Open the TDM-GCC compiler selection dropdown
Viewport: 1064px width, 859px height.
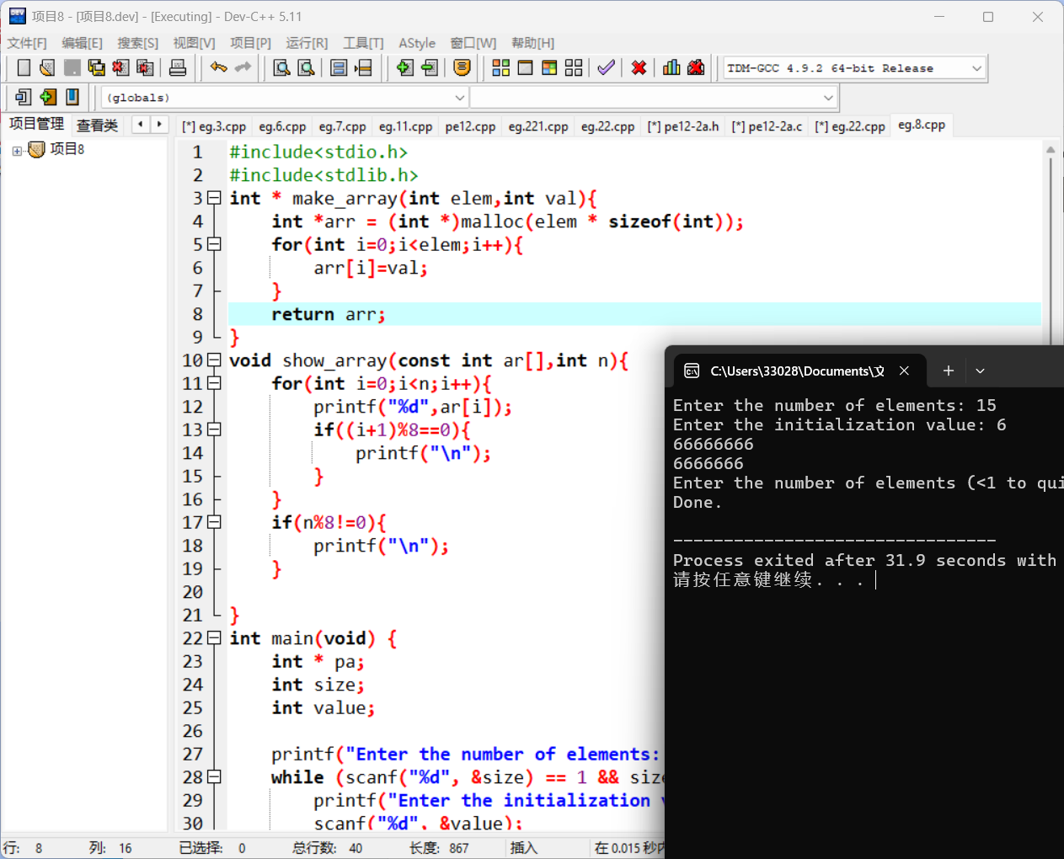click(x=977, y=68)
